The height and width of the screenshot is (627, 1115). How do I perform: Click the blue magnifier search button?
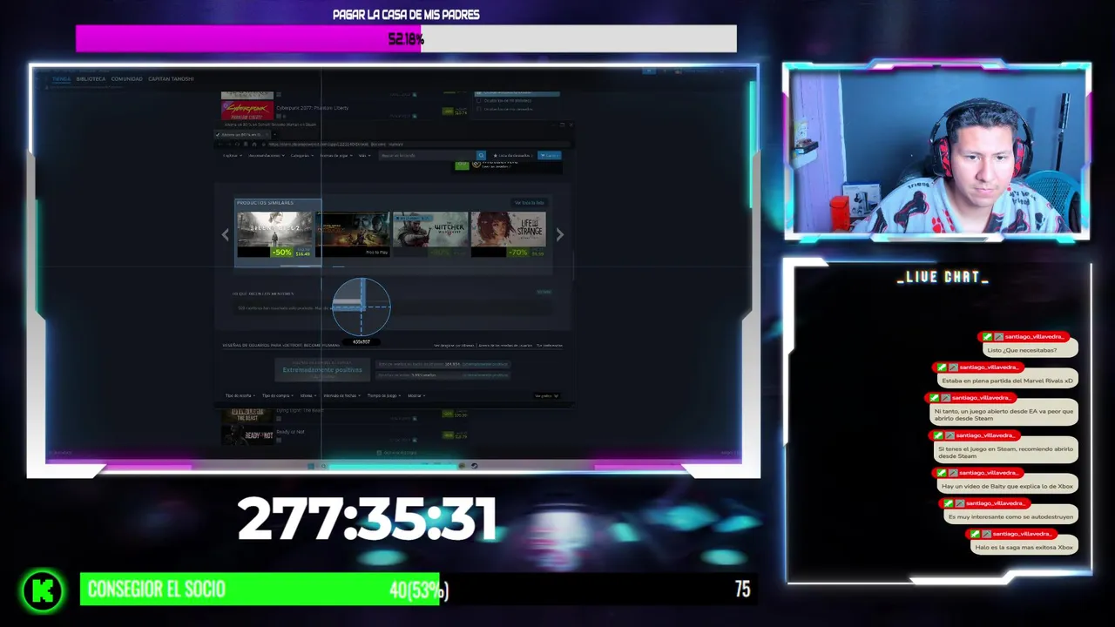[481, 156]
